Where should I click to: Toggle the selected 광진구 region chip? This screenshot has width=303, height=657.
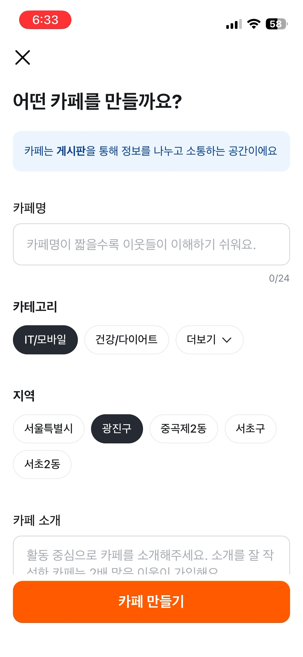point(117,429)
